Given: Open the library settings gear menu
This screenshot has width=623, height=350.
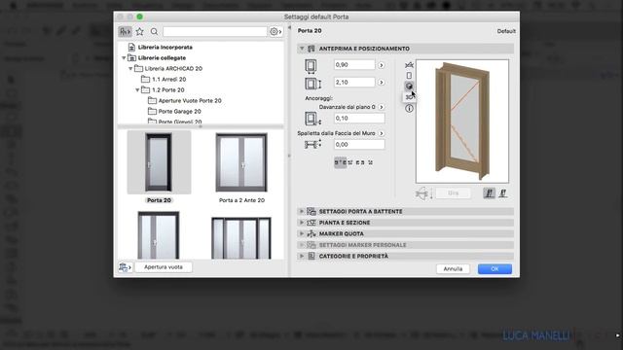Looking at the screenshot, I should tap(275, 32).
